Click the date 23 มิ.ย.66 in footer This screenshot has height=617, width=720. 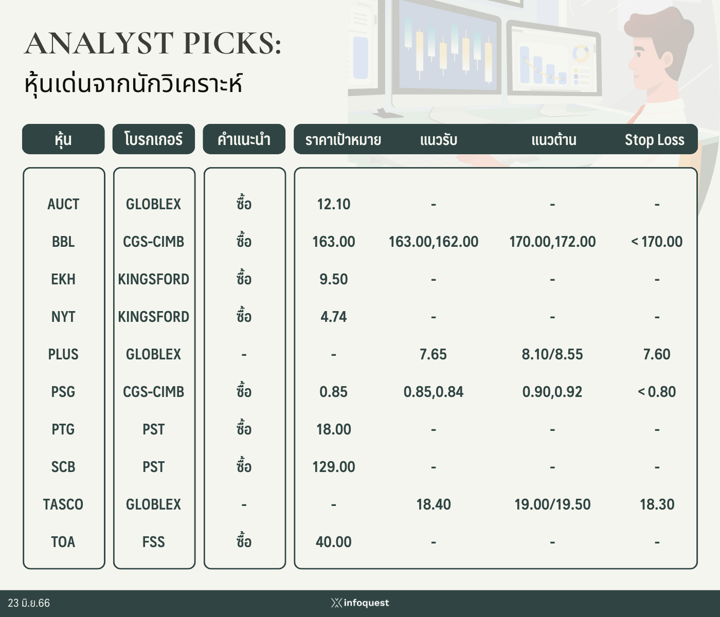tap(29, 603)
